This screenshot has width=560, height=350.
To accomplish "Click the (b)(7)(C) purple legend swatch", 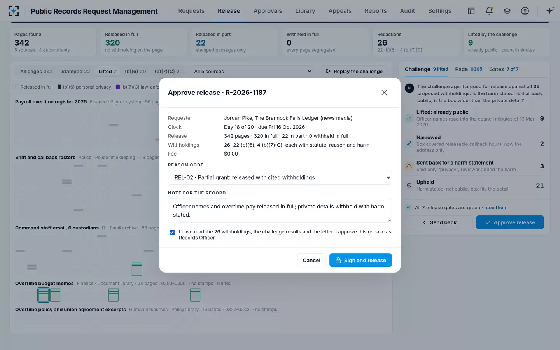I will 118,87.
